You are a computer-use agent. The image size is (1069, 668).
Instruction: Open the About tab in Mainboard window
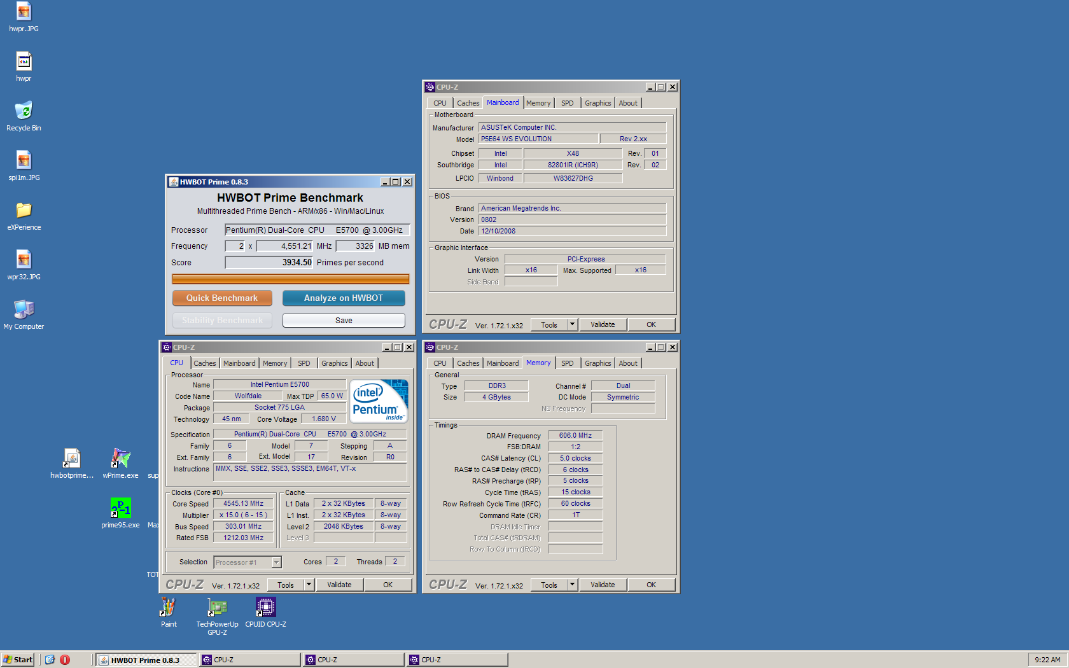point(628,103)
